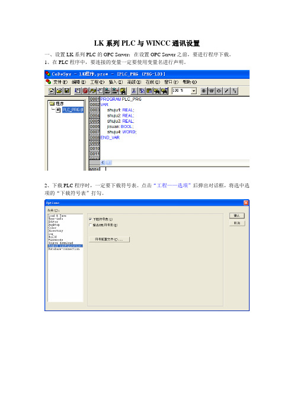Click the PLC_PRG program document icon
This screenshot has height=416, width=294.
(x=58, y=110)
